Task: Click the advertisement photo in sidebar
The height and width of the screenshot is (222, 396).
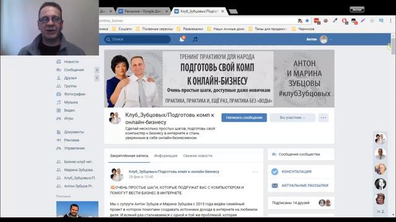Action: (77, 209)
